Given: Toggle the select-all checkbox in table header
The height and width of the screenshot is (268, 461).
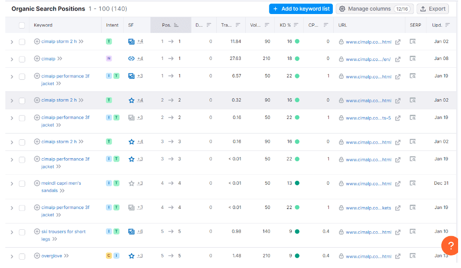Looking at the screenshot, I should (x=22, y=25).
